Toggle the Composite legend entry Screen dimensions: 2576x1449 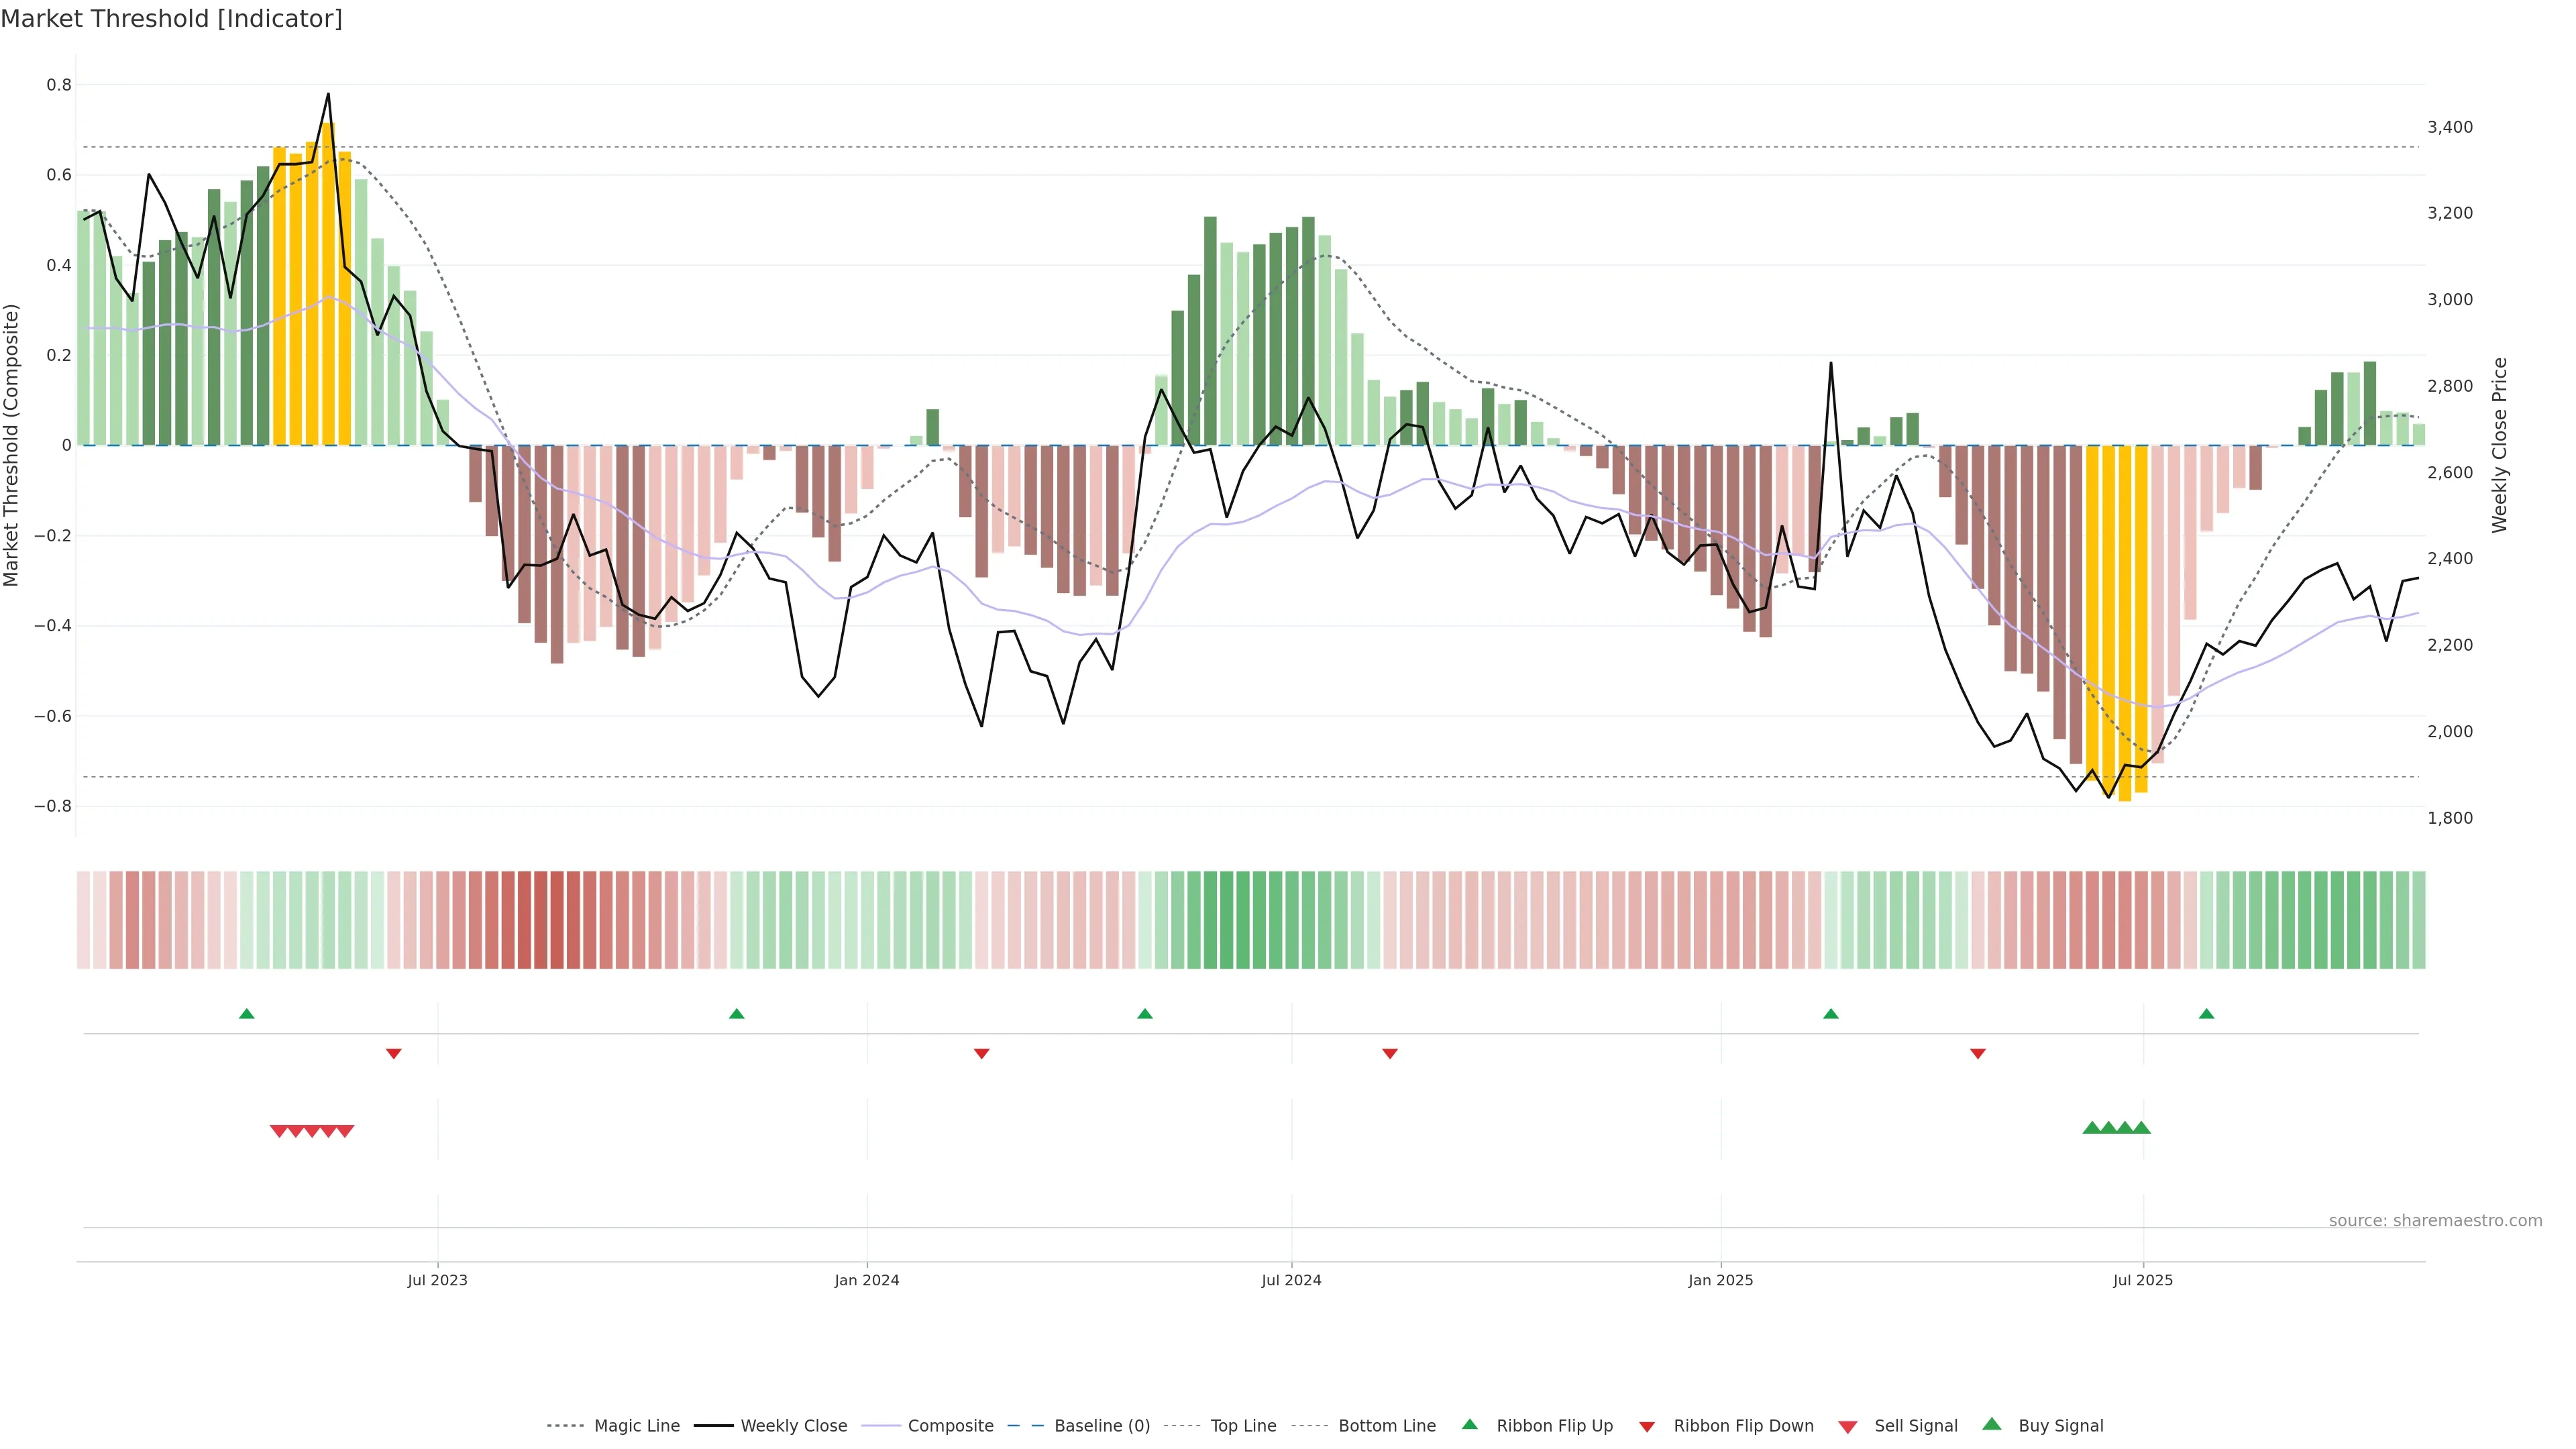point(950,1426)
